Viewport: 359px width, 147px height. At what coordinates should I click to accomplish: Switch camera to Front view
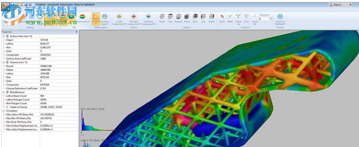(x=187, y=18)
